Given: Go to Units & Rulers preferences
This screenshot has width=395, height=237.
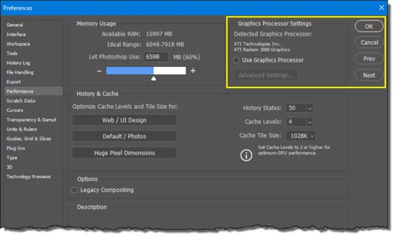Looking at the screenshot, I should tap(33, 129).
